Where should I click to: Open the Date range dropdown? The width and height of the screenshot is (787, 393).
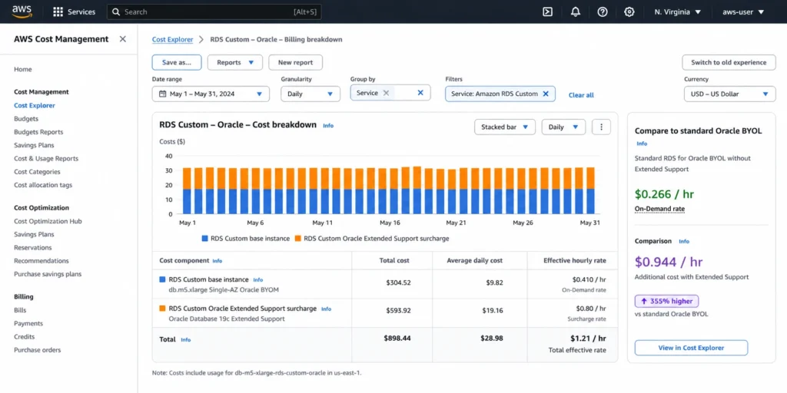pyautogui.click(x=211, y=94)
